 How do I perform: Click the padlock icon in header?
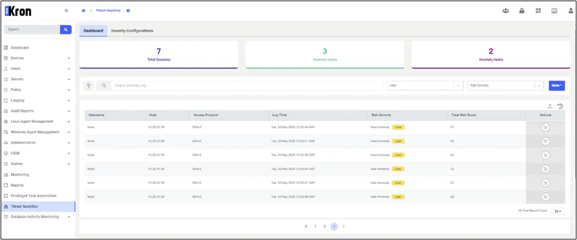coord(522,11)
